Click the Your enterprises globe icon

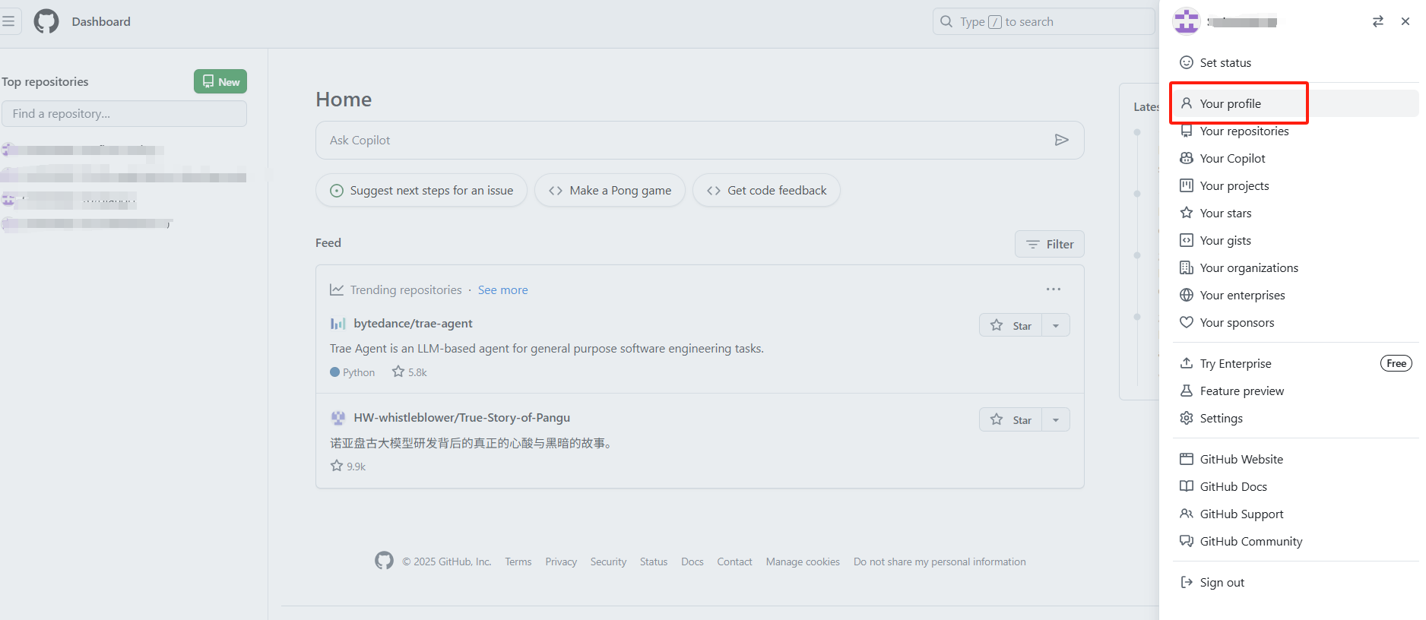click(x=1187, y=295)
